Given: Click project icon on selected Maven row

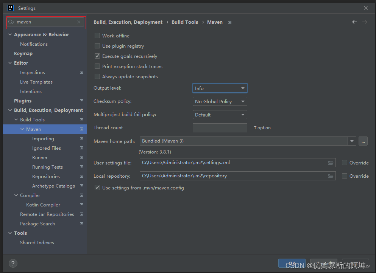Looking at the screenshot, I should point(81,129).
